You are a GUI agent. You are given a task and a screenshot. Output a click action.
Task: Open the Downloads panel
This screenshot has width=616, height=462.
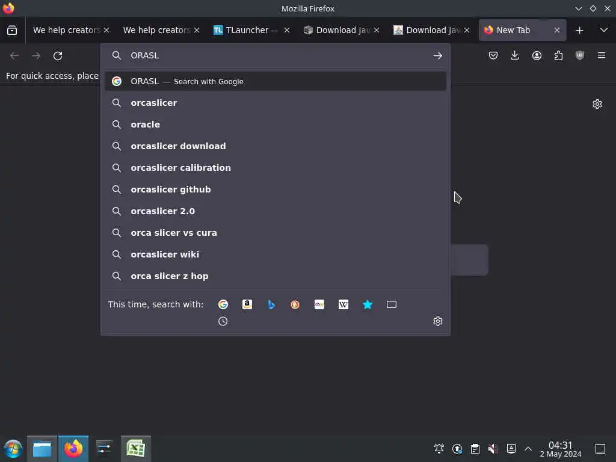click(515, 55)
